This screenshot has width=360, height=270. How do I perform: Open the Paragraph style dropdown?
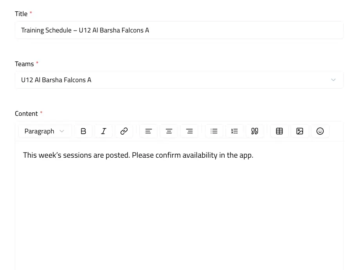[45, 131]
